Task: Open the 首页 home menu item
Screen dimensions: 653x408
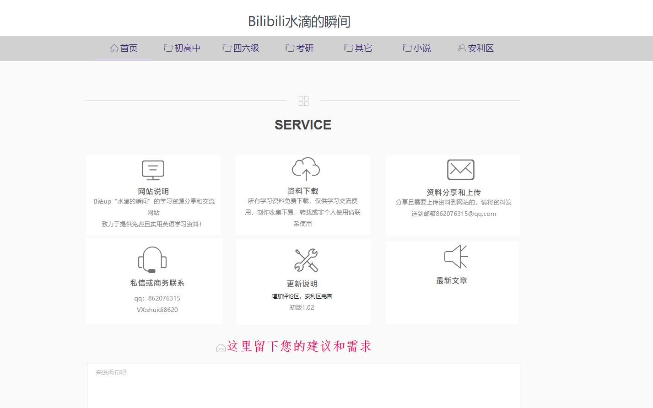Action: pyautogui.click(x=124, y=48)
